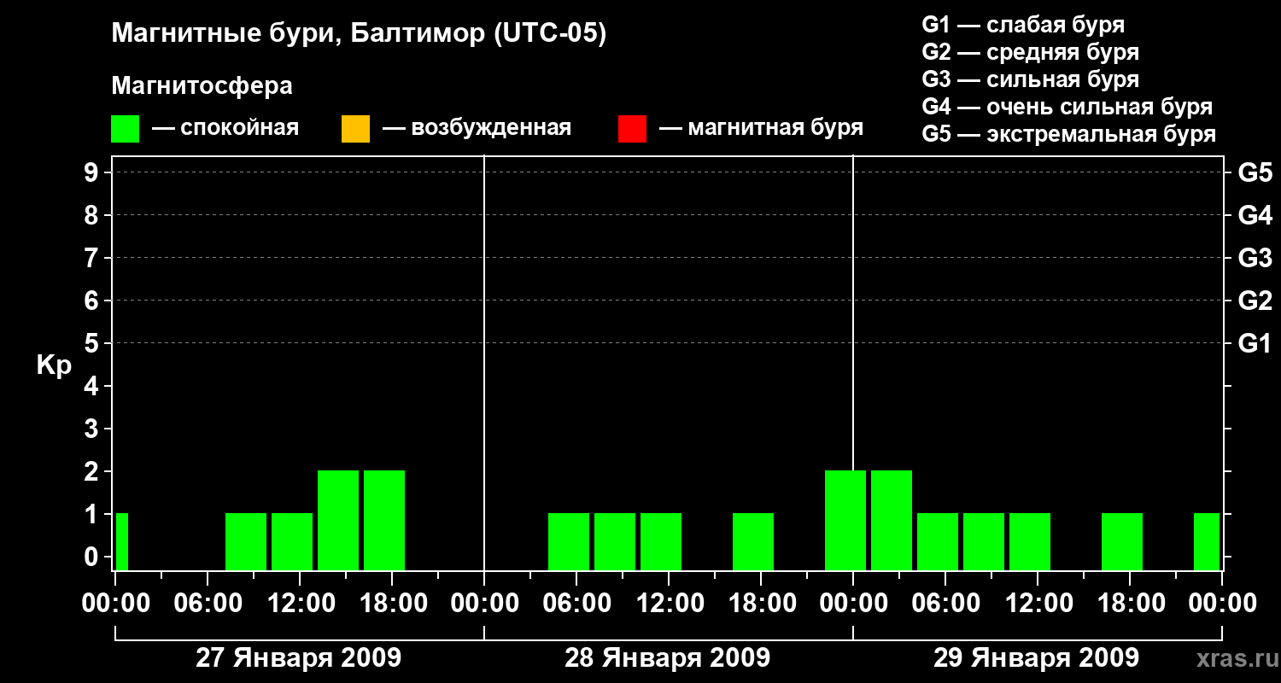Click the 'G1 — слабая буря' description
The width and height of the screenshot is (1281, 683).
point(1023,25)
